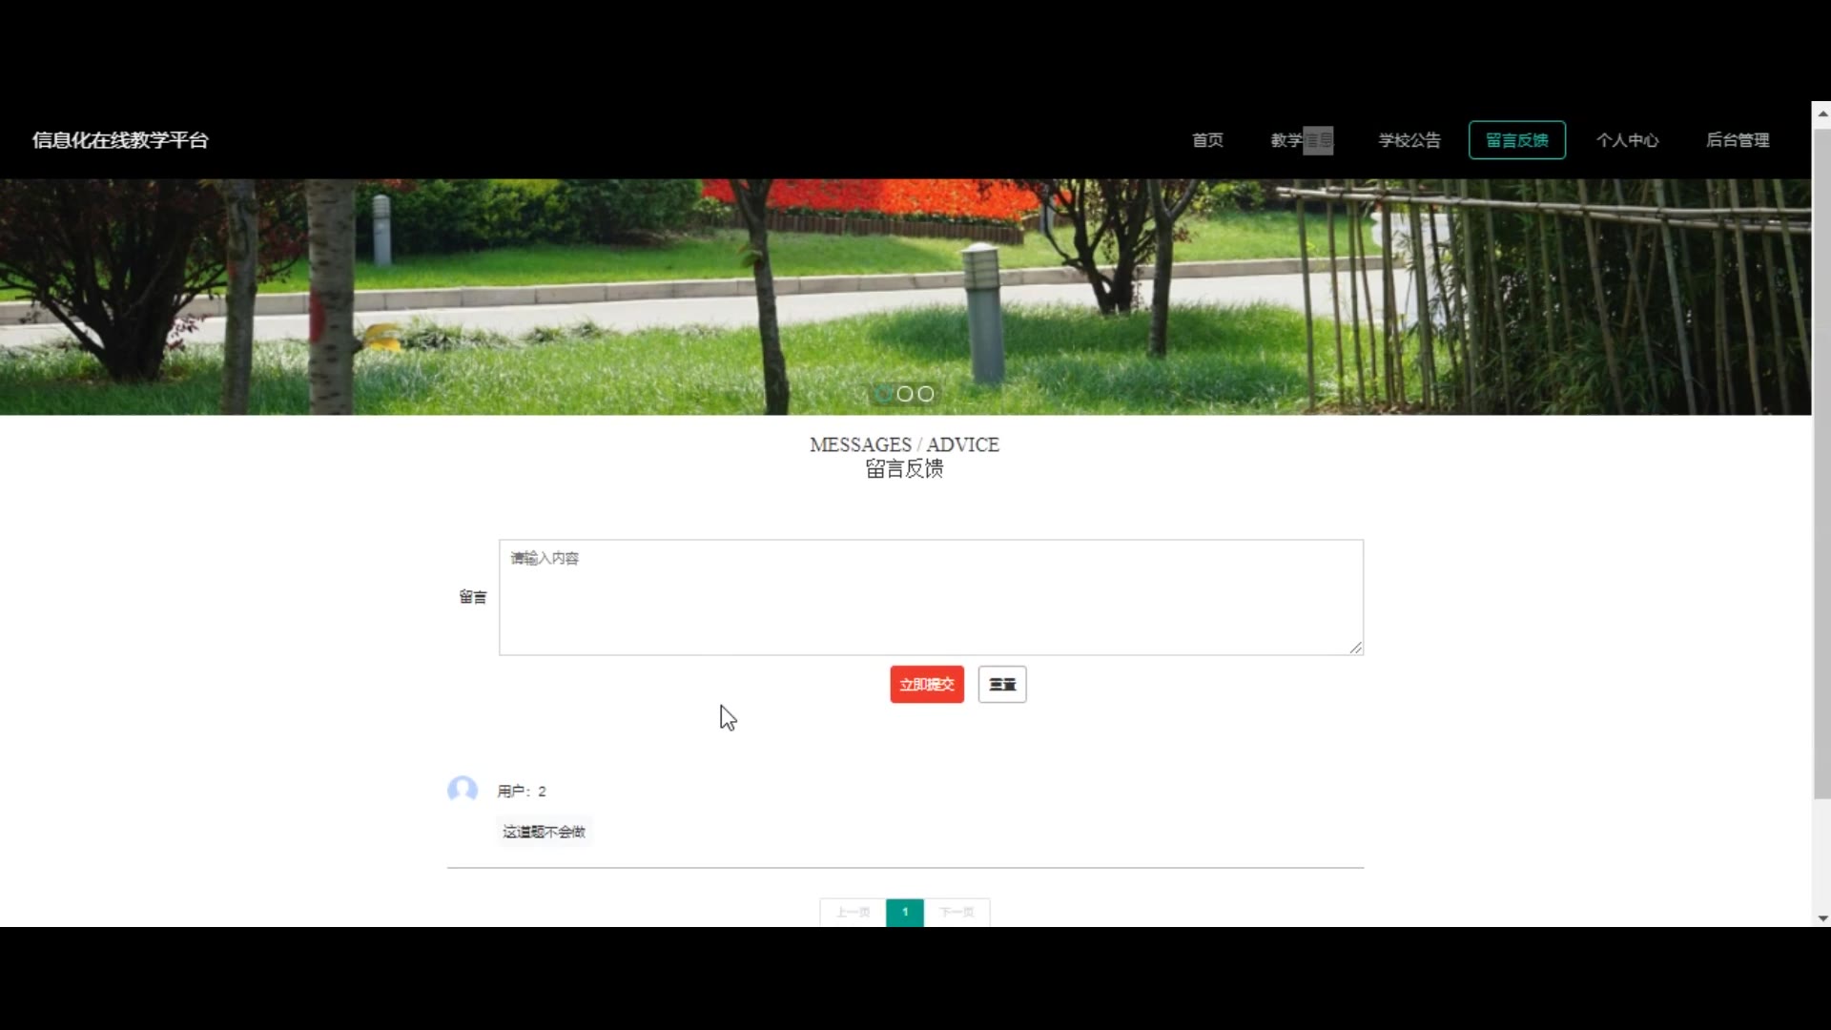Focus the 留言 message text area
This screenshot has height=1030, width=1831.
coord(931,597)
